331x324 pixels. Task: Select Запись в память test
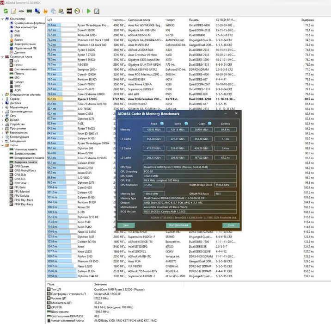point(25,154)
